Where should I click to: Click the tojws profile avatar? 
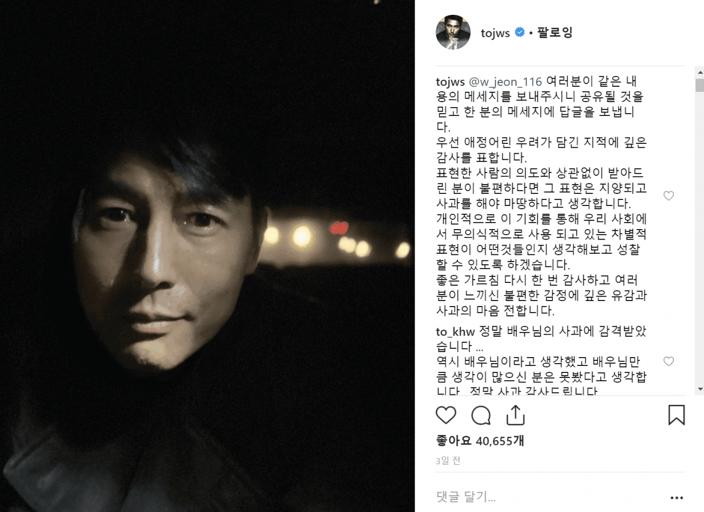tap(453, 32)
